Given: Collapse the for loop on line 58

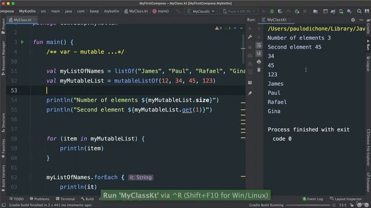Looking at the screenshot, I should pos(31,139).
